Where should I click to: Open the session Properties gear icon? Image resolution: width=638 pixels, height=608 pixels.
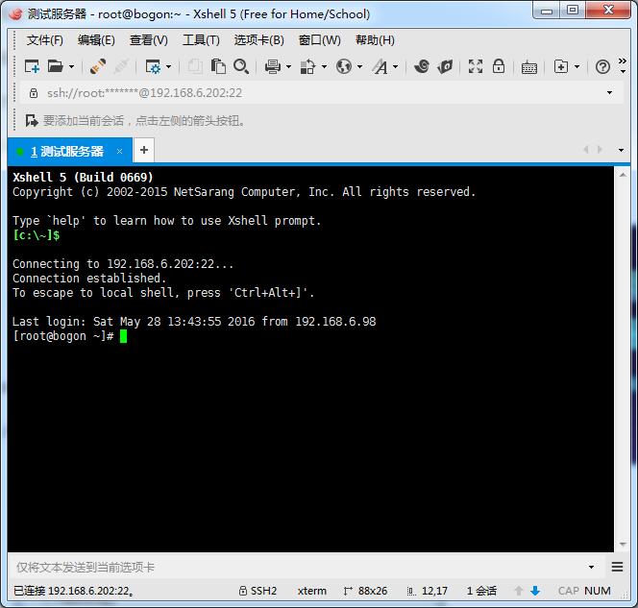tap(153, 66)
